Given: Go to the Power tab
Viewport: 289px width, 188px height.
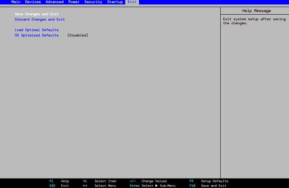Looking at the screenshot, I should [x=74, y=2].
